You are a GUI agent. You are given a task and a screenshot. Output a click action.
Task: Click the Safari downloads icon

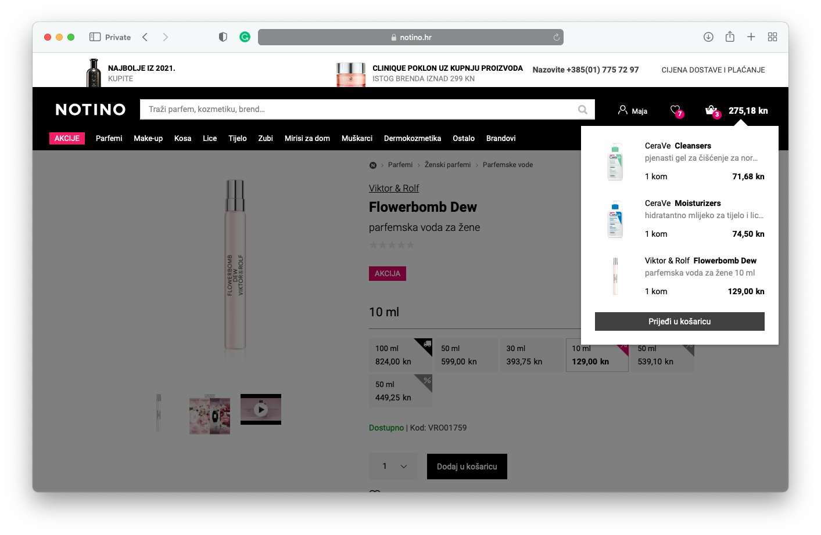click(x=708, y=37)
